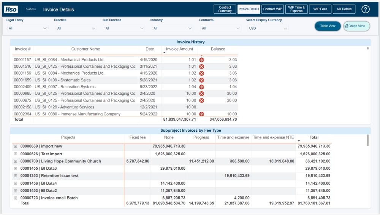Click red X icon for invoice 00002364
Viewport: 380px width, 215px height.
(202, 114)
